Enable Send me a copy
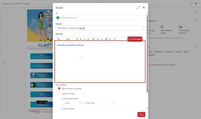 [x=59, y=93]
